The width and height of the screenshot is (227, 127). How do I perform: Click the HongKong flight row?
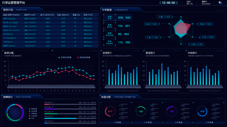[50, 19]
